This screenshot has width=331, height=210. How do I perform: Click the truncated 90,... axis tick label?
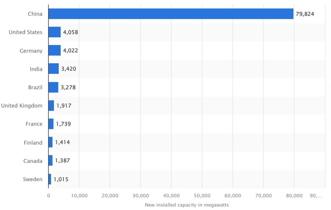[x=315, y=195]
